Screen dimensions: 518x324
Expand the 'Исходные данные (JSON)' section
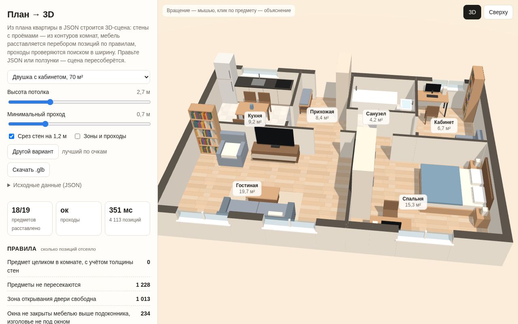point(45,185)
